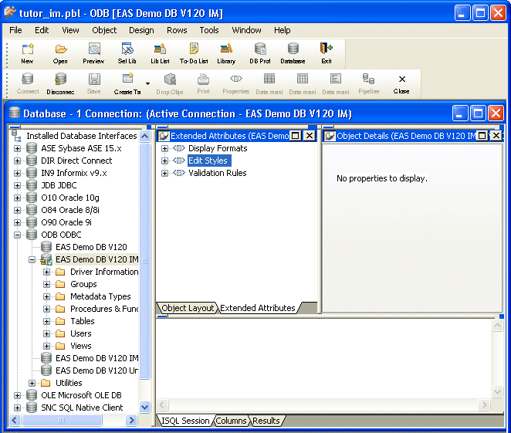
Task: Switch to the Object Layout tab
Action: [x=188, y=308]
